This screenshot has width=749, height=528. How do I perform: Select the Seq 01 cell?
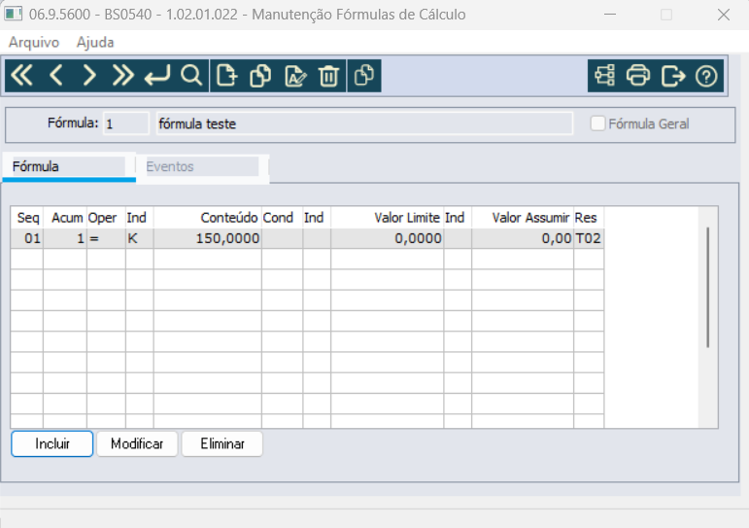[27, 238]
